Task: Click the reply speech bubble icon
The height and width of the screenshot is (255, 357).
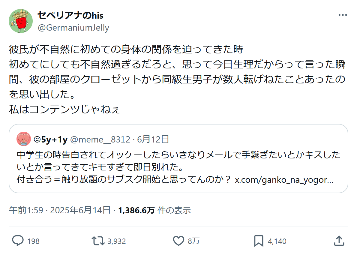Action: (x=18, y=241)
